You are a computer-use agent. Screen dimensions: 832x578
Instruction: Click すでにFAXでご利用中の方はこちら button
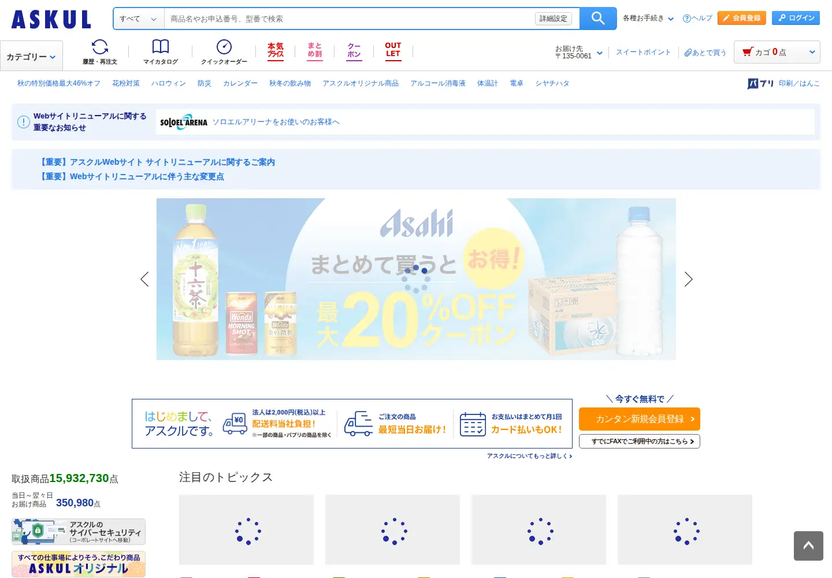[640, 441]
